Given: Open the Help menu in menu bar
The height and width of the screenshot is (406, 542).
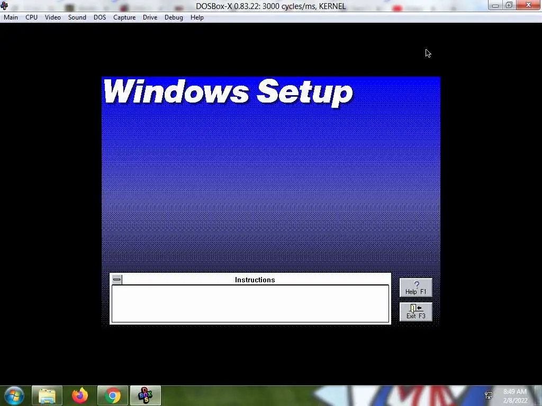Looking at the screenshot, I should coord(197,17).
